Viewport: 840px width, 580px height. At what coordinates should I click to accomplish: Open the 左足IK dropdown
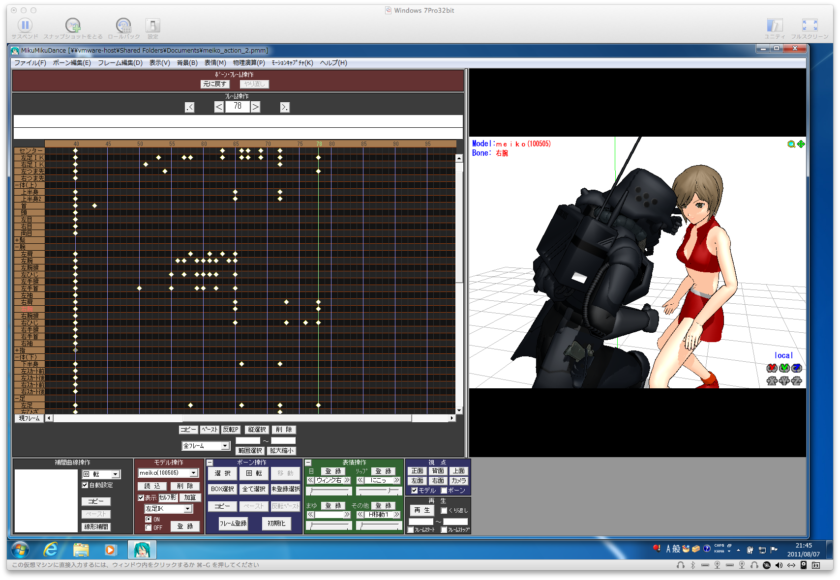pos(188,509)
